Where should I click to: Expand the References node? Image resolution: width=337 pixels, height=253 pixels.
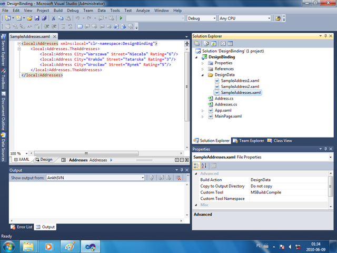coord(202,69)
